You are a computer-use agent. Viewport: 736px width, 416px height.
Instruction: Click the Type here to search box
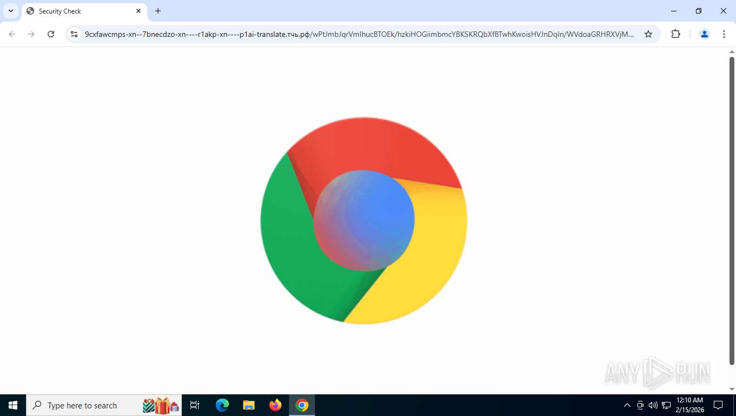(x=104, y=405)
